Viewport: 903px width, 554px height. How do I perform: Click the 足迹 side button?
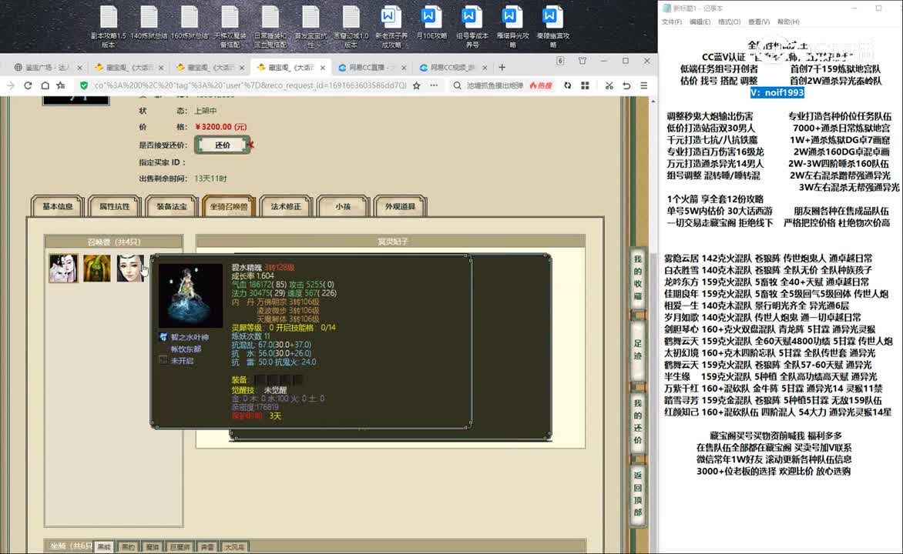(x=637, y=349)
